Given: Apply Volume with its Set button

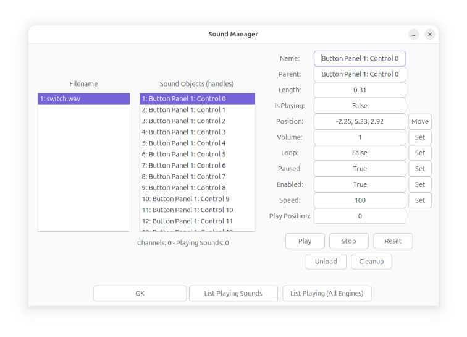Looking at the screenshot, I should click(420, 137).
